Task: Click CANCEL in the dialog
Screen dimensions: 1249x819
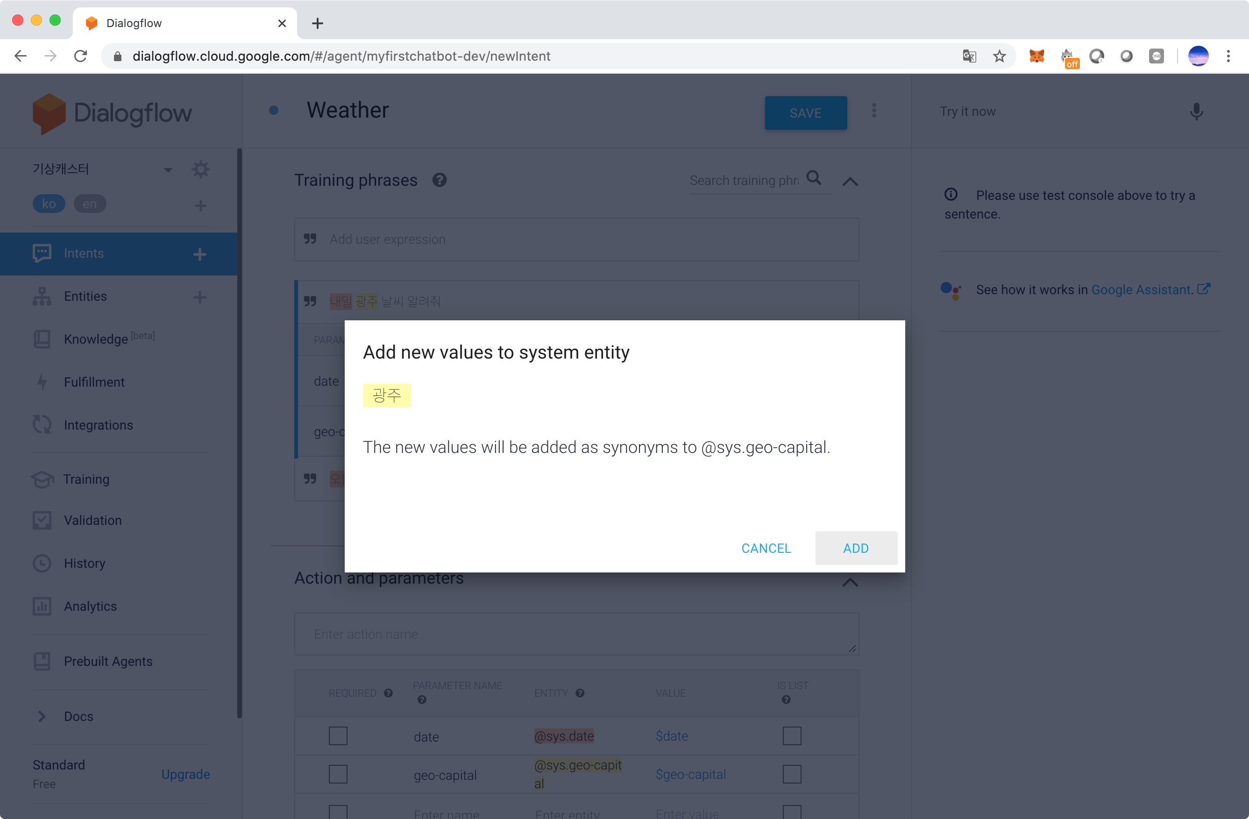Action: 766,548
